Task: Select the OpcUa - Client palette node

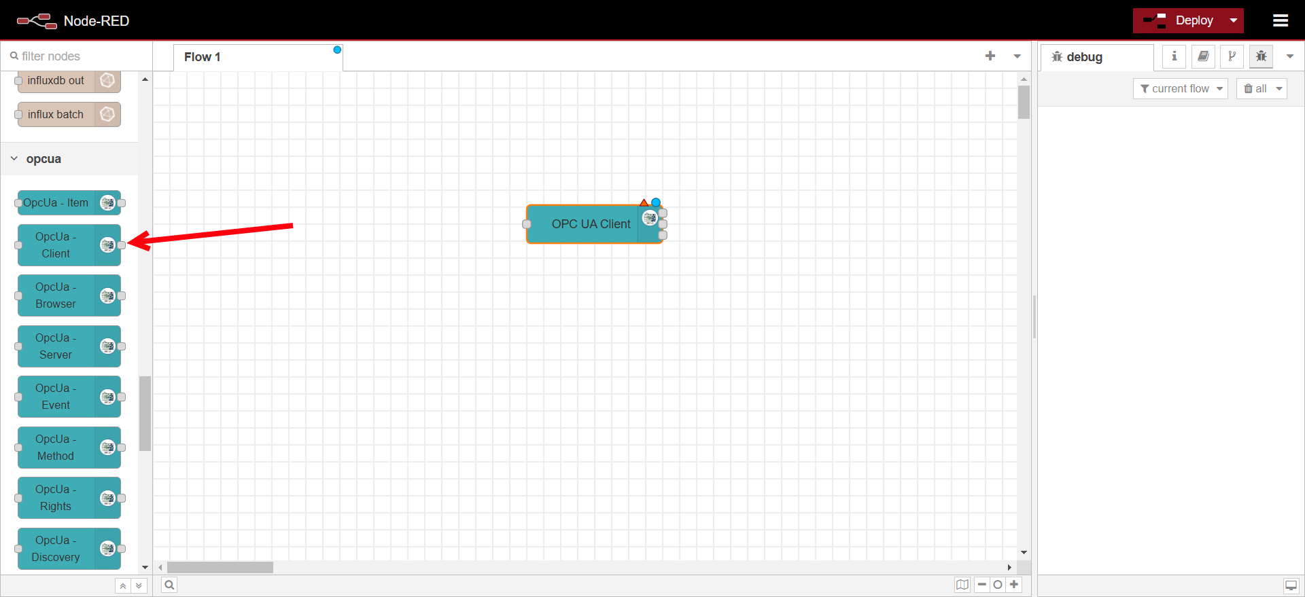Action: (69, 245)
